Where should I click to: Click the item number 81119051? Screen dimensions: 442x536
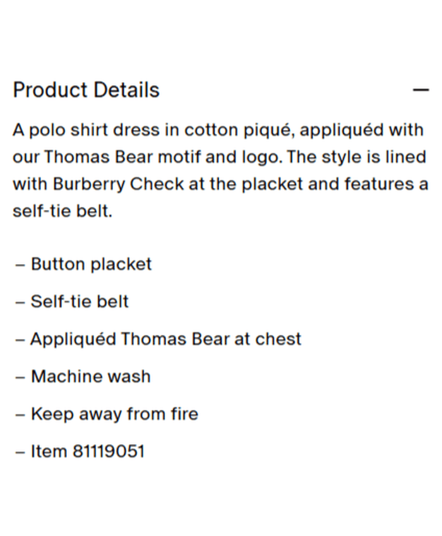pyautogui.click(x=108, y=452)
